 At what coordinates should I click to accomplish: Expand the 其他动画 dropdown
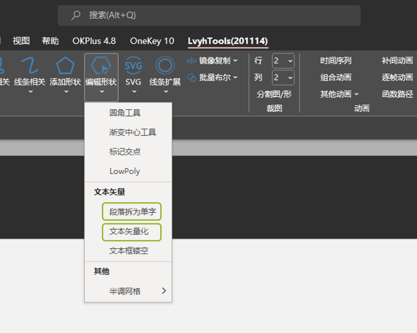(339, 94)
